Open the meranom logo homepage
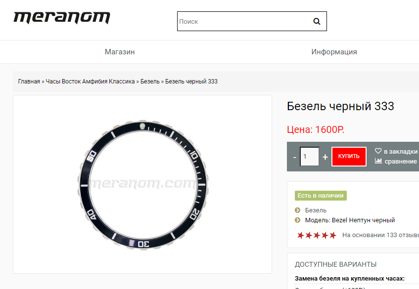 click(62, 18)
